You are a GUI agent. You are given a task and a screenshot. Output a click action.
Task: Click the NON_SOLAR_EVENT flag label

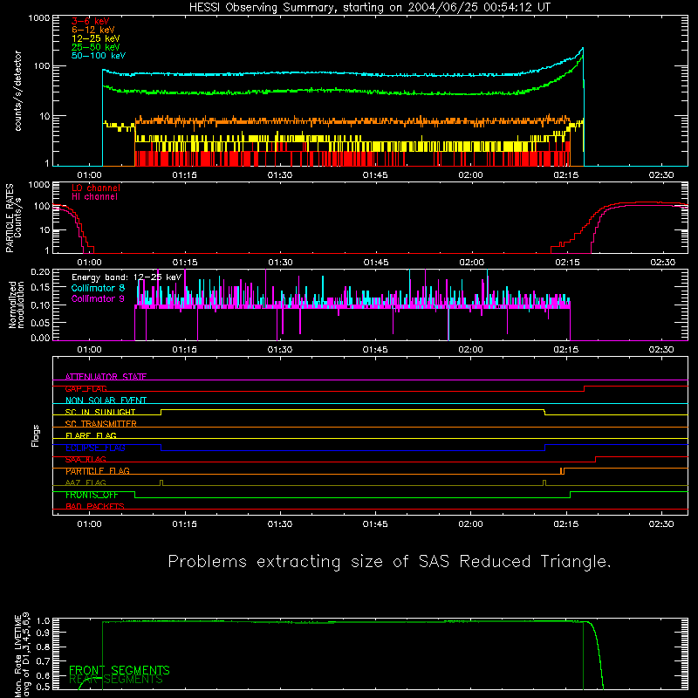coord(106,400)
